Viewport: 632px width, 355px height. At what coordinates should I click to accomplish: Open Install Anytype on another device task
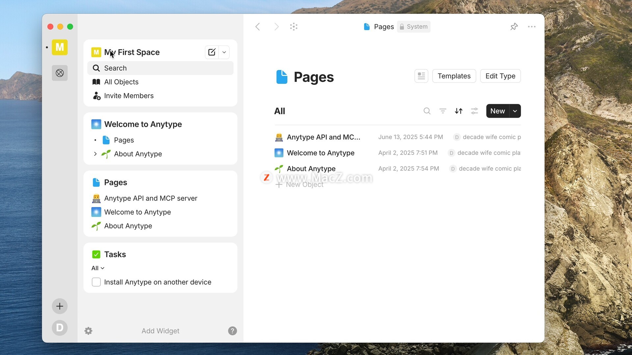[x=158, y=282]
